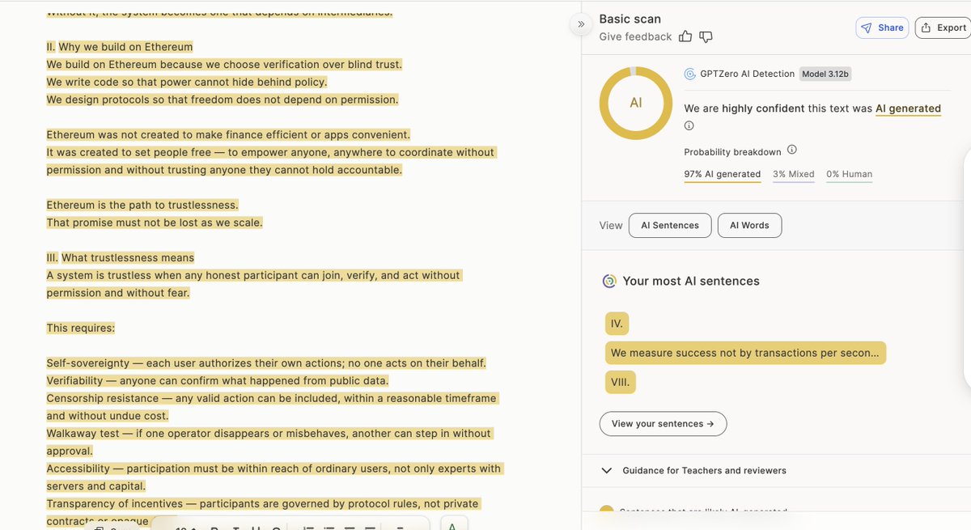Click the AI donut chart
The height and width of the screenshot is (530, 971).
click(x=635, y=104)
